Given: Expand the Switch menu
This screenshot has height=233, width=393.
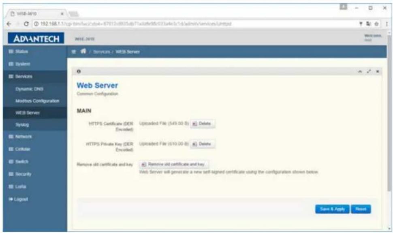Looking at the screenshot, I should pos(35,162).
